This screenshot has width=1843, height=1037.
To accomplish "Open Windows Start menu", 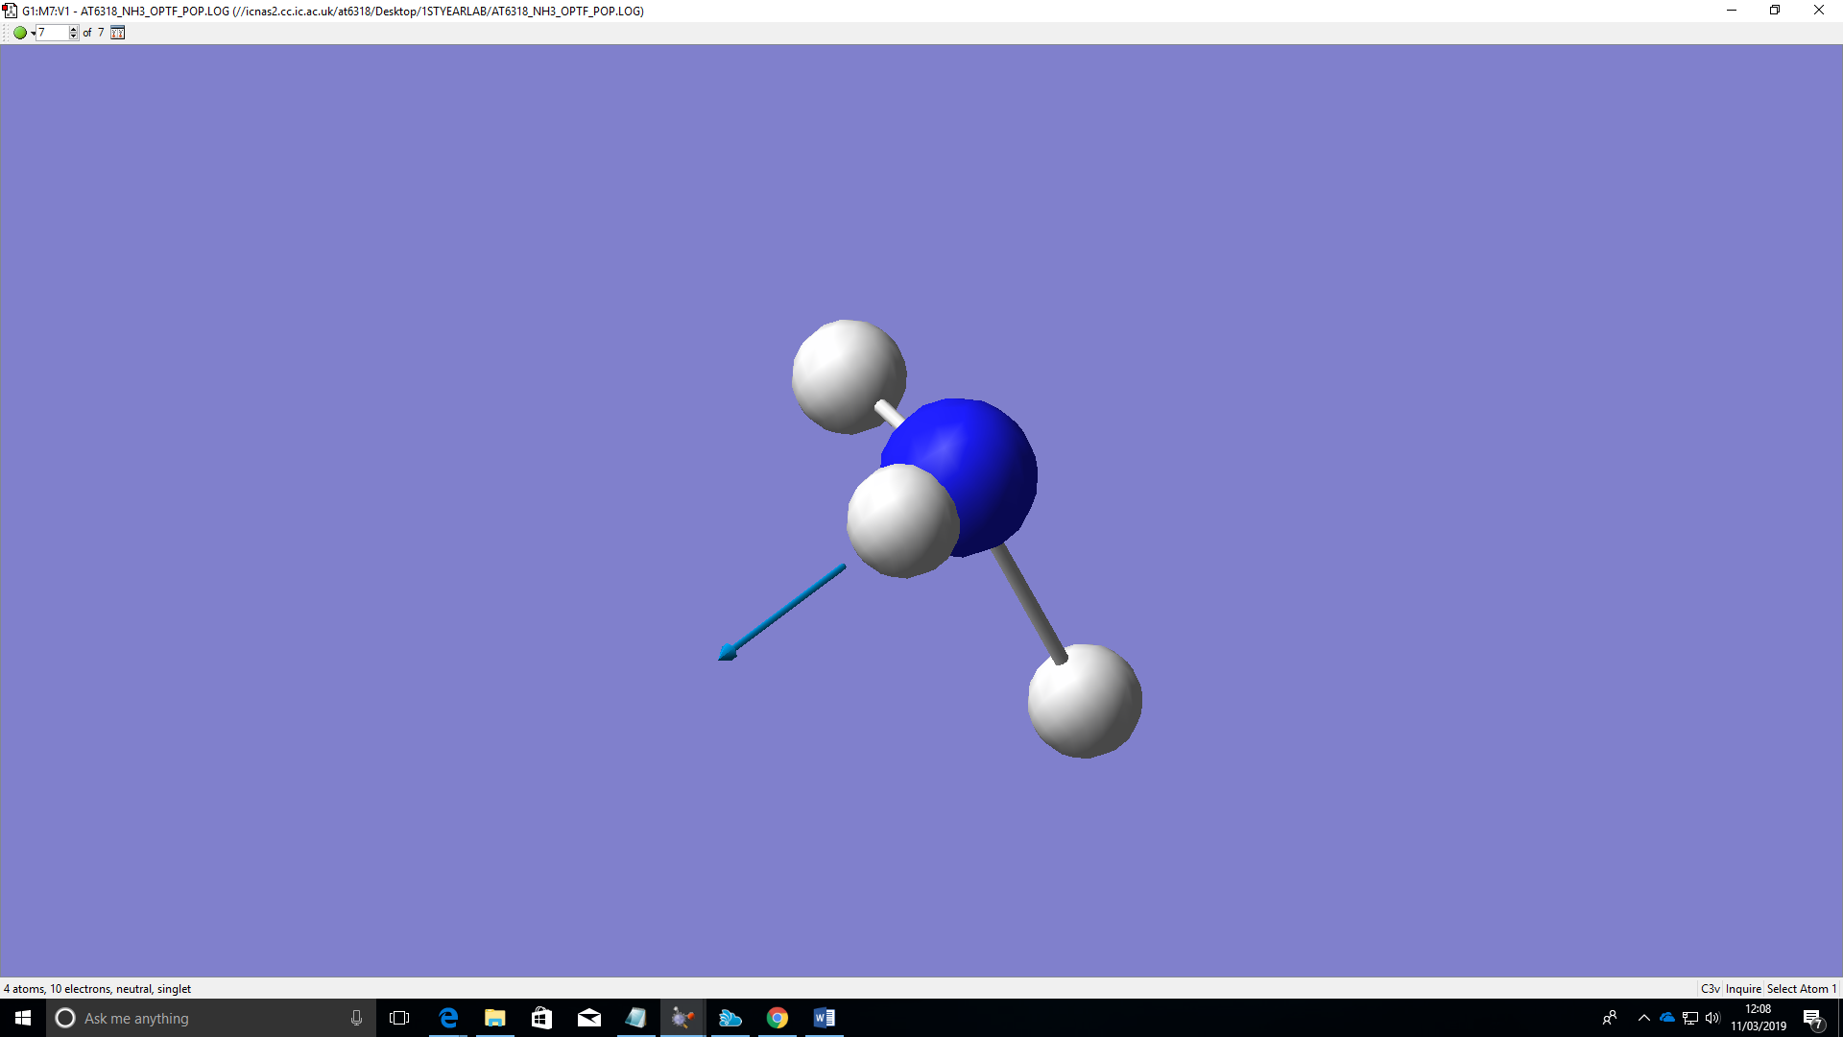I will tap(23, 1018).
